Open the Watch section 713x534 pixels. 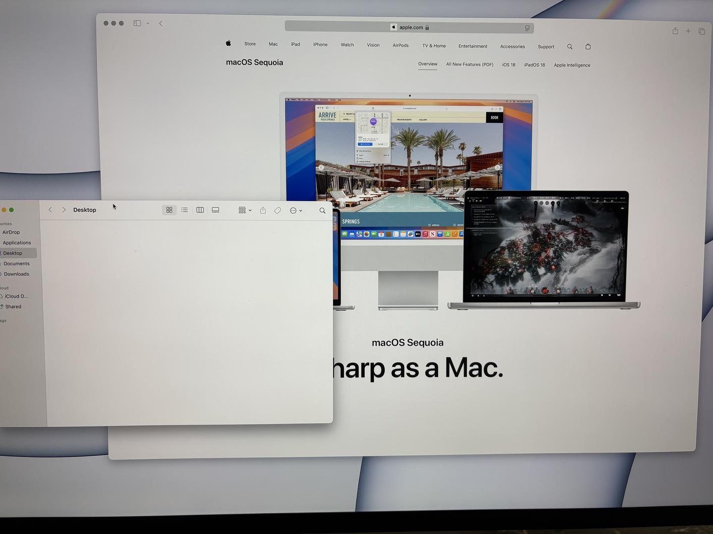click(347, 45)
